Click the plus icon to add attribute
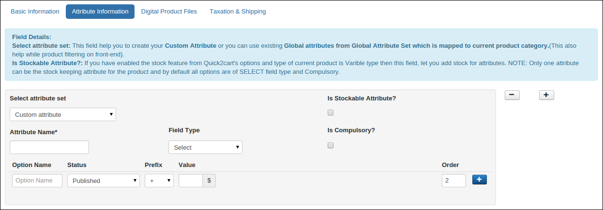This screenshot has height=210, width=603. pyautogui.click(x=546, y=95)
